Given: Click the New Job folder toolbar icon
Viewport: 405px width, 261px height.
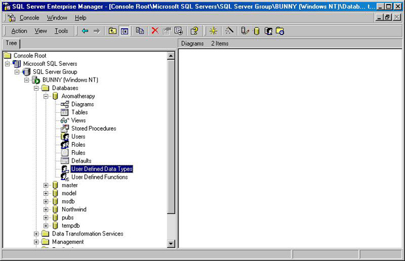Looking at the screenshot, I should pyautogui.click(x=280, y=31).
